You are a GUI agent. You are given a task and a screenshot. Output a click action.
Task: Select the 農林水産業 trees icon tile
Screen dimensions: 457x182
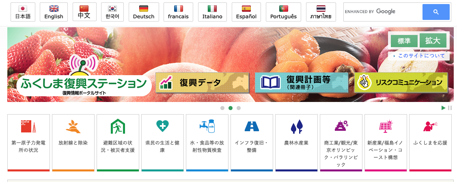(x=296, y=143)
